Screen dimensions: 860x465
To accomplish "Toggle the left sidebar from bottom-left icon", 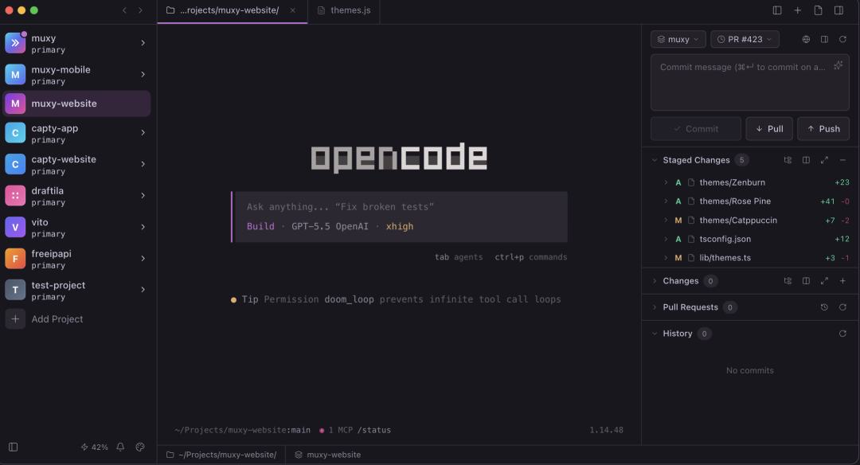I will [14, 447].
